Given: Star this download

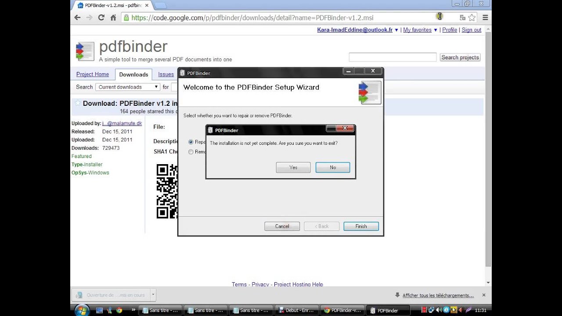Looking at the screenshot, I should [77, 103].
